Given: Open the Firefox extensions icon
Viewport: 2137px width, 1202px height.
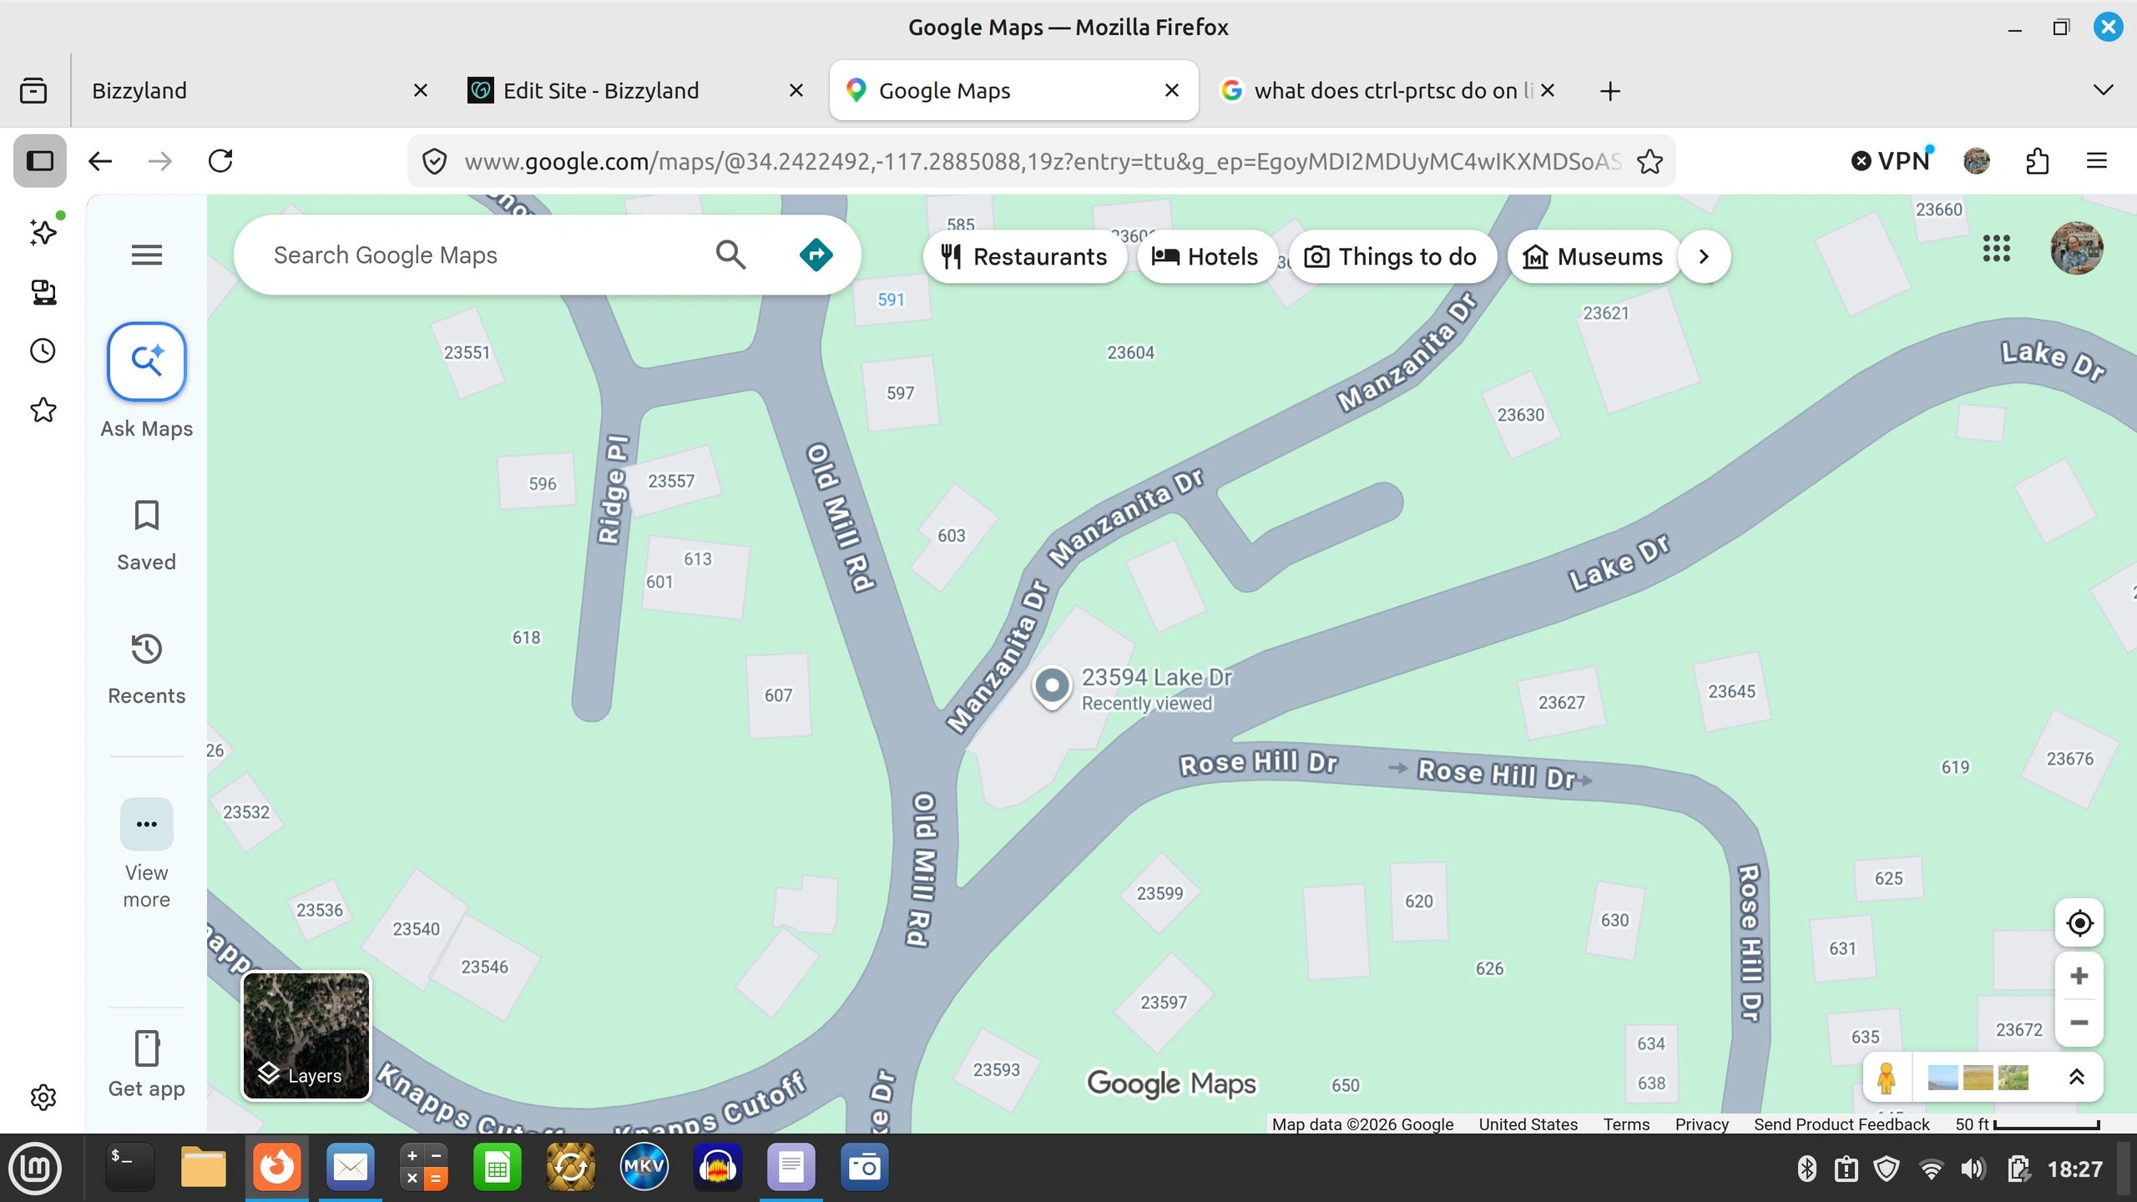Looking at the screenshot, I should pos(2037,160).
